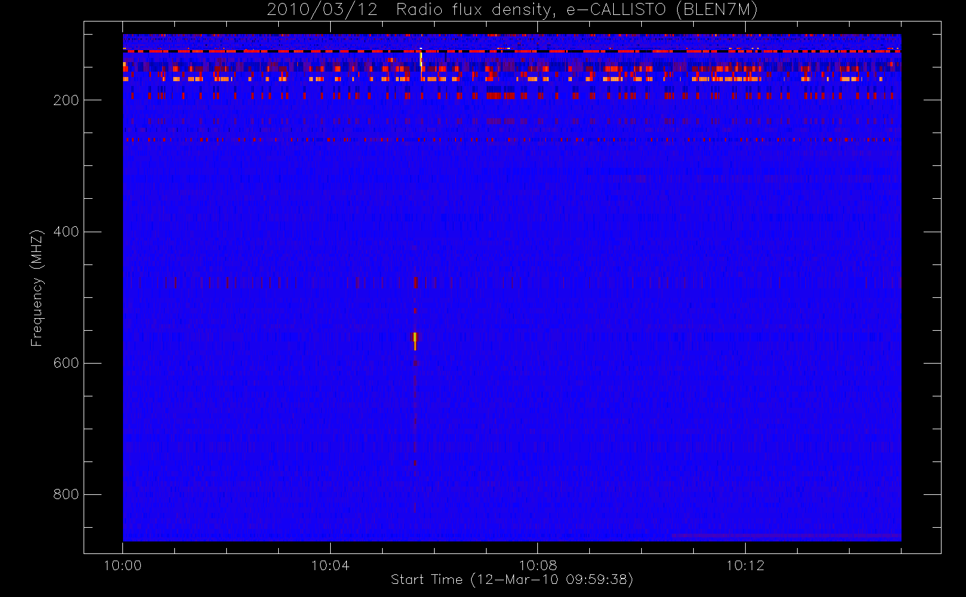
Task: Click the yellow spike near 100 MHz at 10:05
Action: tap(421, 60)
